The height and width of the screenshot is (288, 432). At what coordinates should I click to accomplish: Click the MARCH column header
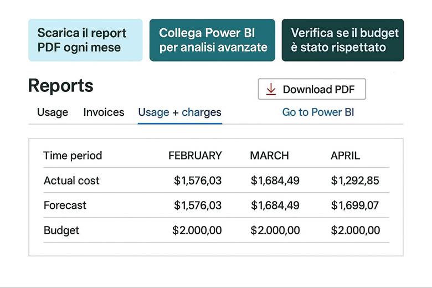269,156
